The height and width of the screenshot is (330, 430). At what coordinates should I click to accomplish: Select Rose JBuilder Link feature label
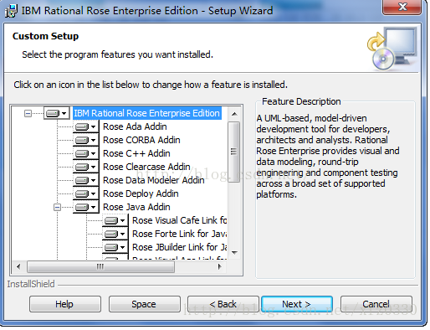(x=179, y=247)
